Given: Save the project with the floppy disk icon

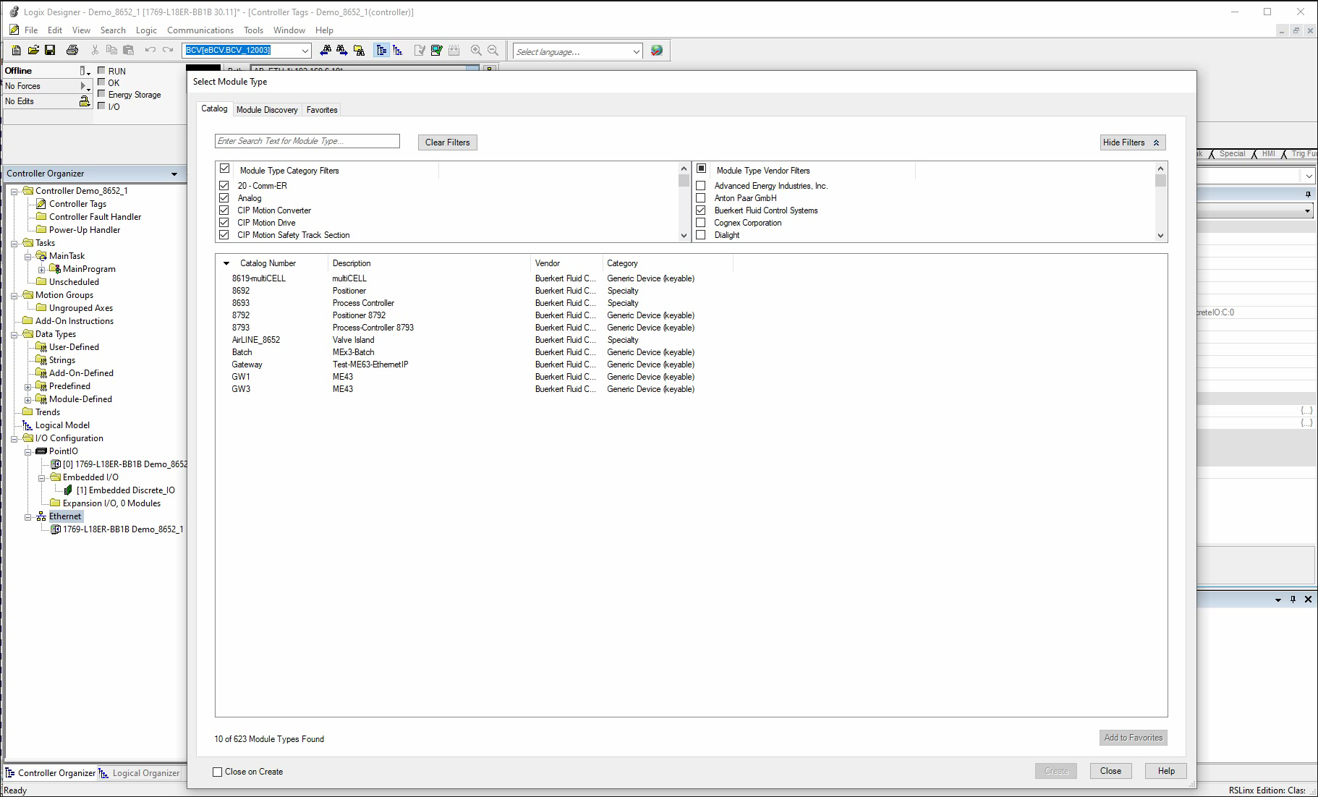Looking at the screenshot, I should pos(50,50).
